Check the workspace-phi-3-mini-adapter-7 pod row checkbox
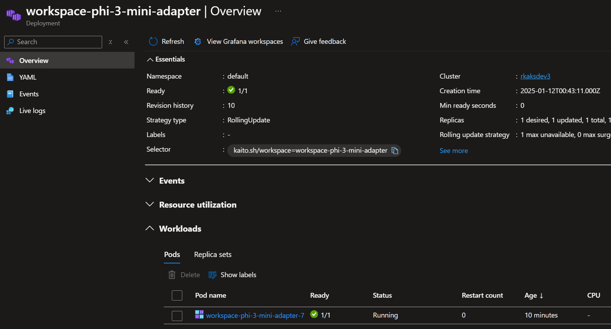The image size is (611, 329). tap(177, 316)
